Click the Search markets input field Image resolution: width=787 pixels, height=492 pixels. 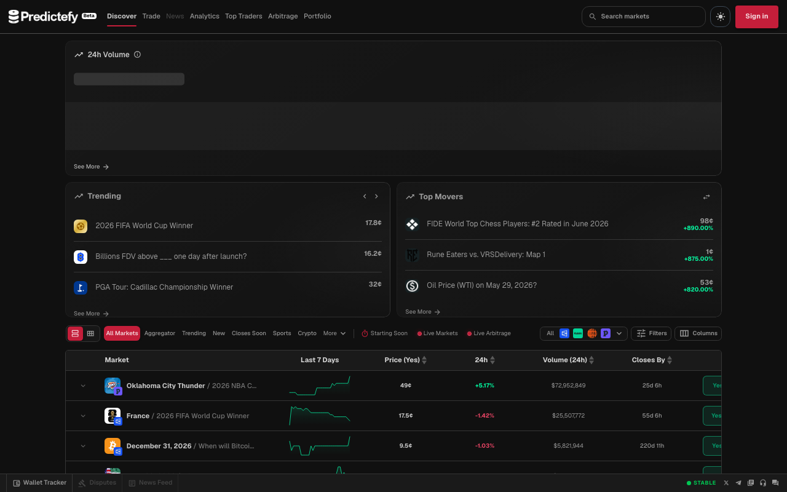click(x=644, y=17)
